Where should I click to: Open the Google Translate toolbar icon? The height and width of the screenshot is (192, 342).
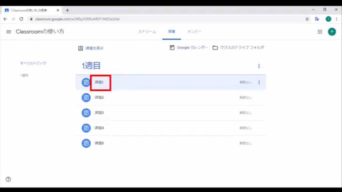point(317,19)
